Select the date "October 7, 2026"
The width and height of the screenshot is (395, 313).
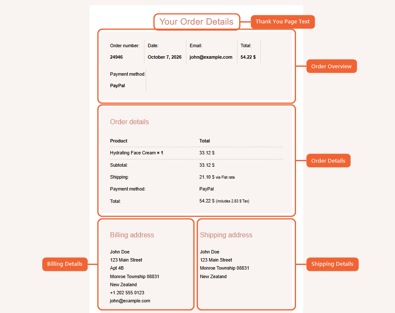pyautogui.click(x=164, y=57)
